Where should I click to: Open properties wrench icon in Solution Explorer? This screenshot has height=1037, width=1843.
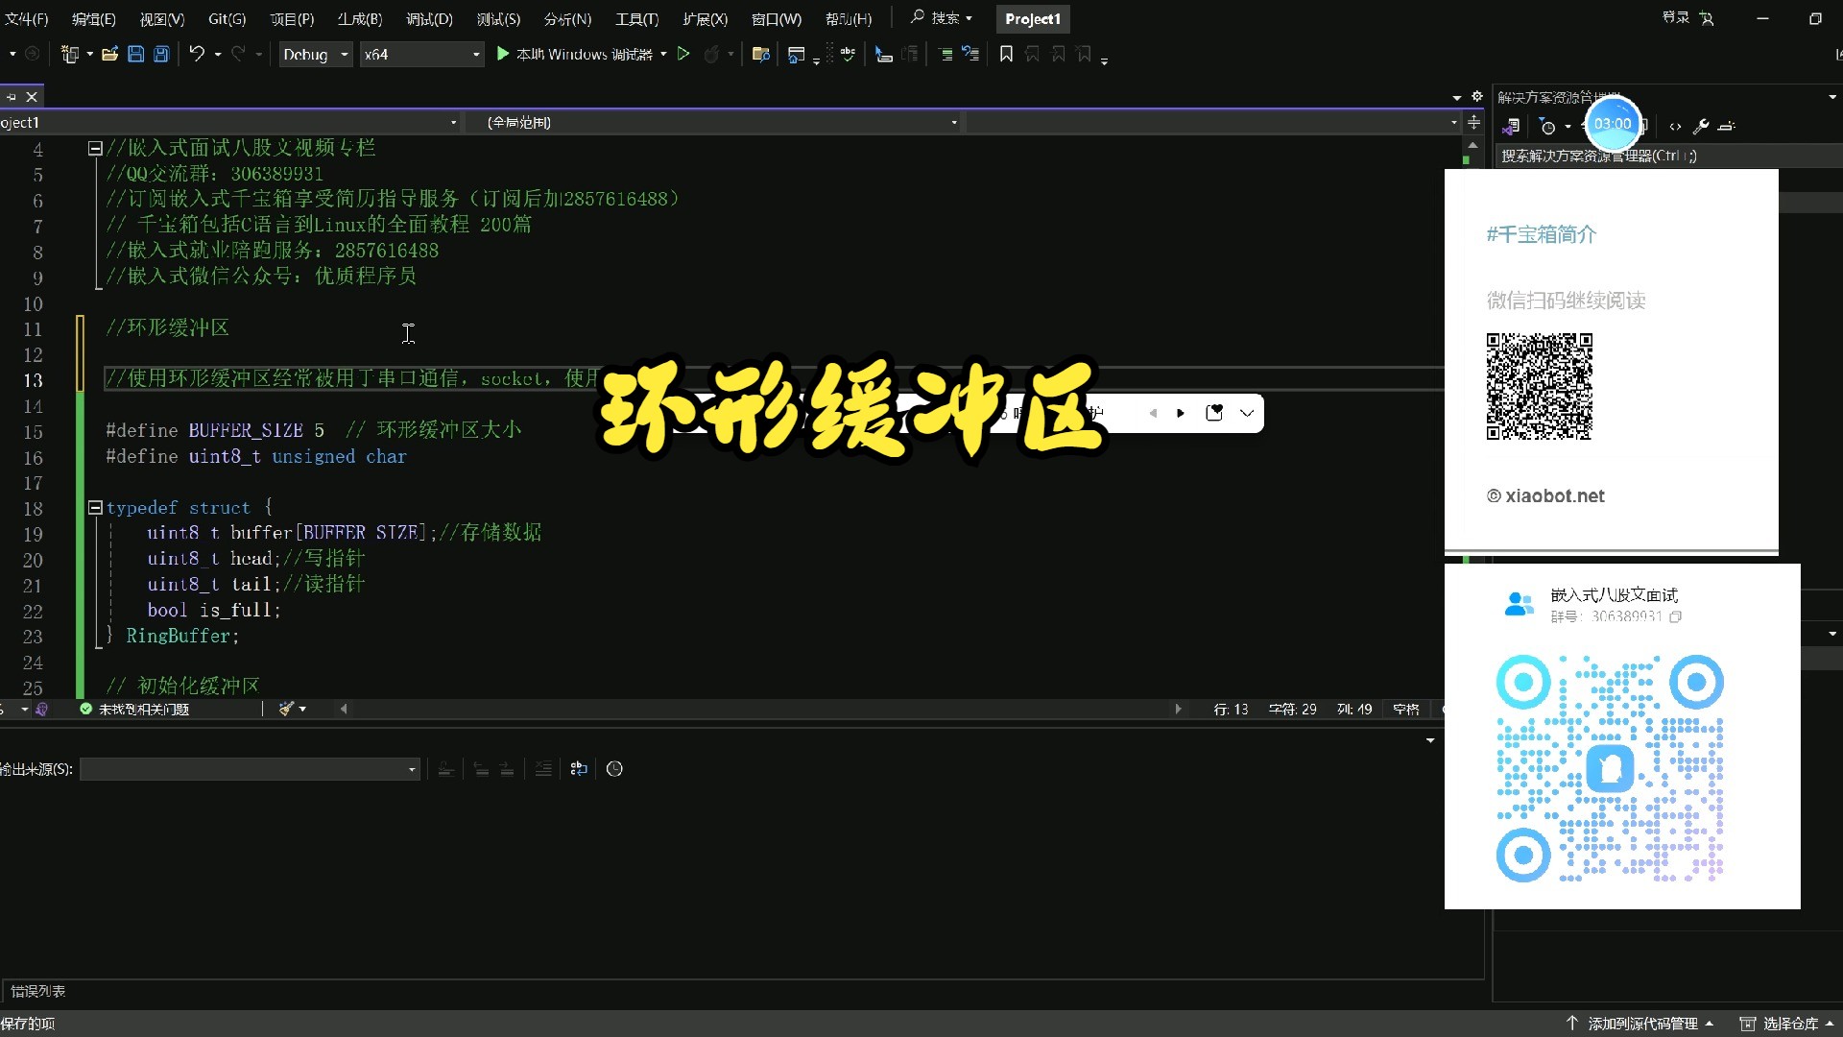[1701, 126]
